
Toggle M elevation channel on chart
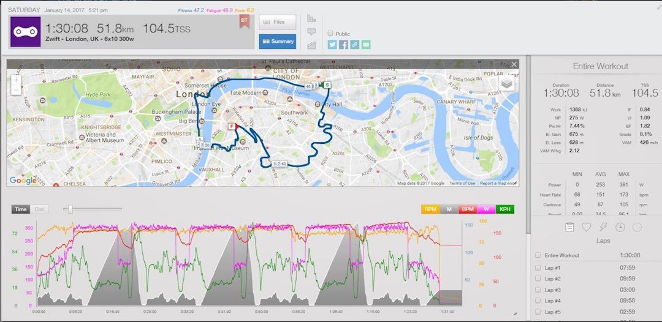click(449, 209)
